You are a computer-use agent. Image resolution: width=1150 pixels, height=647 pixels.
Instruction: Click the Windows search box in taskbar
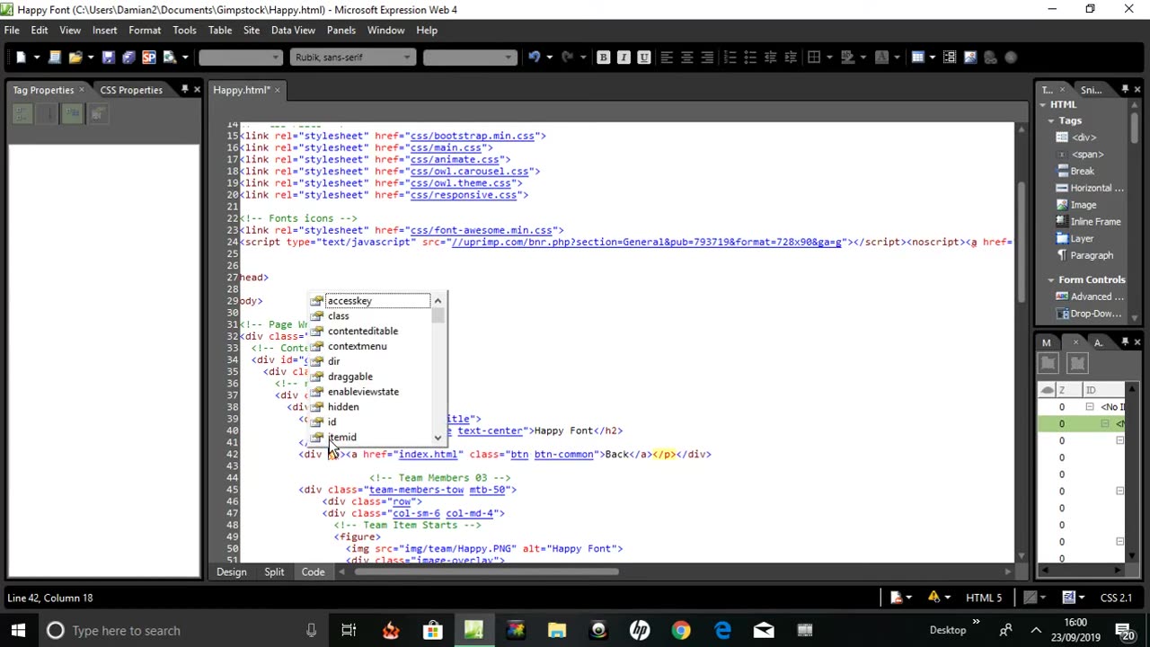180,631
